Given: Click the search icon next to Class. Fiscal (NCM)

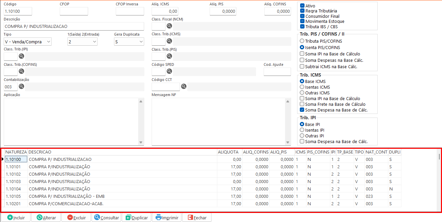Looking at the screenshot, I should coord(169,26).
